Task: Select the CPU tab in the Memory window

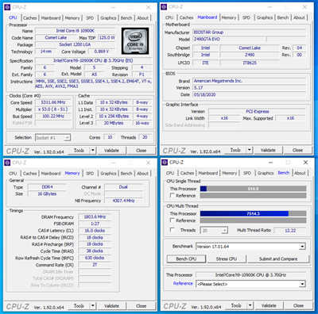Action: point(13,174)
